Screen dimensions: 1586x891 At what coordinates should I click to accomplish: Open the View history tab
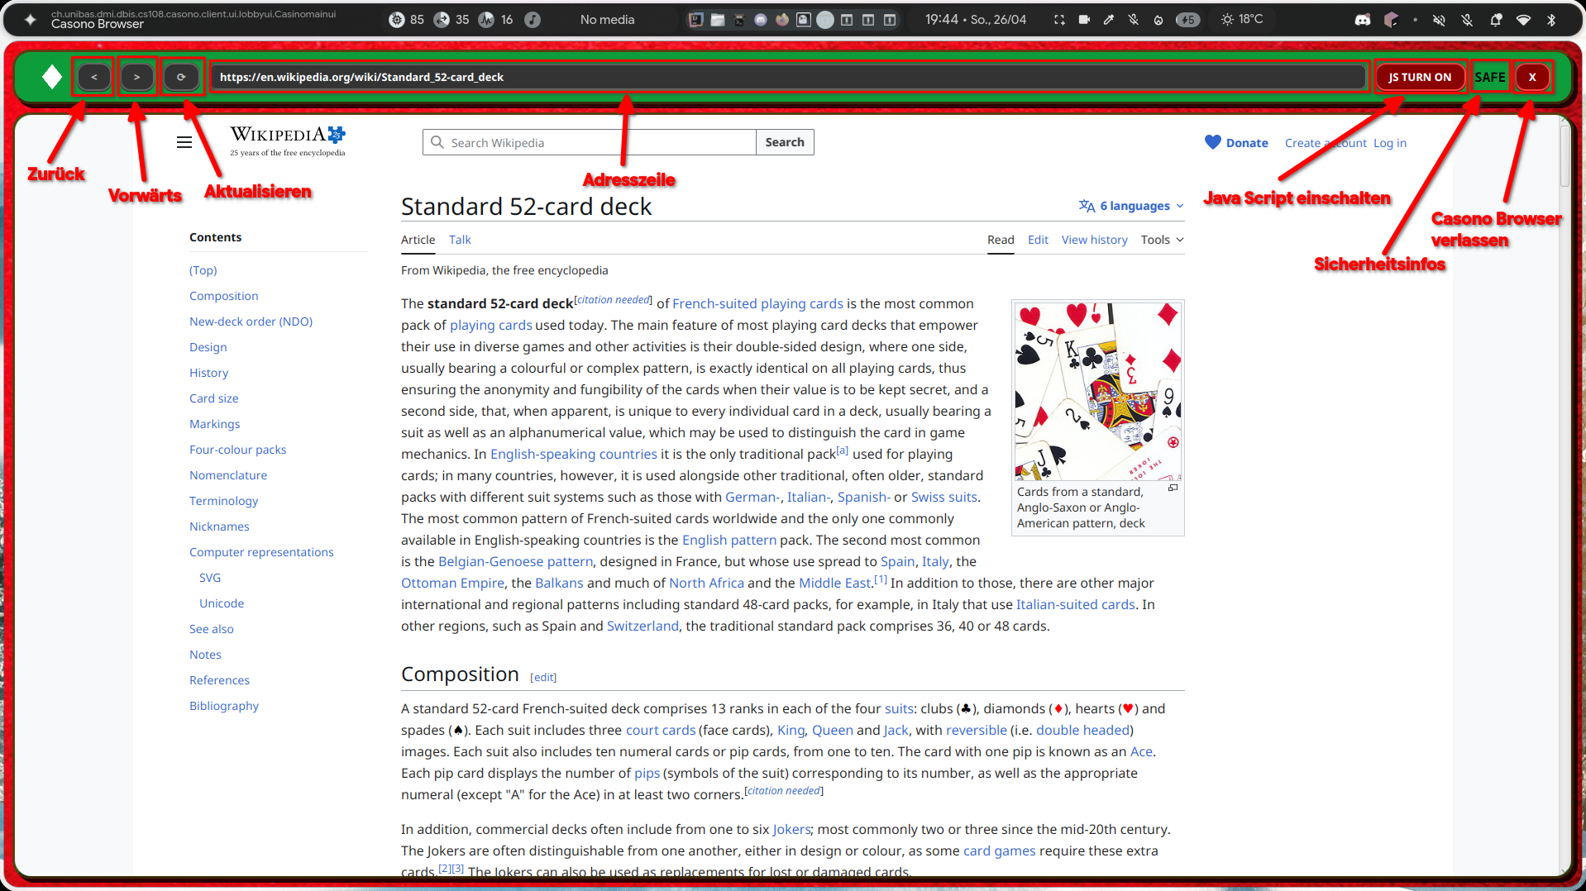tap(1094, 240)
